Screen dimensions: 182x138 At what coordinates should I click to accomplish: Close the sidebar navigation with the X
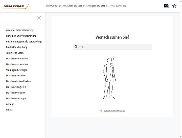click(39, 18)
